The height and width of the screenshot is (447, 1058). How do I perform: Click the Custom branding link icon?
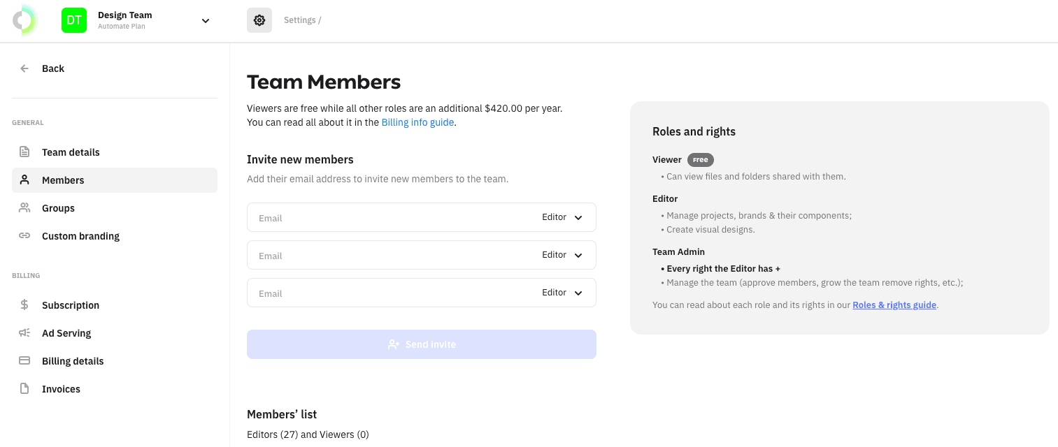pyautogui.click(x=24, y=236)
